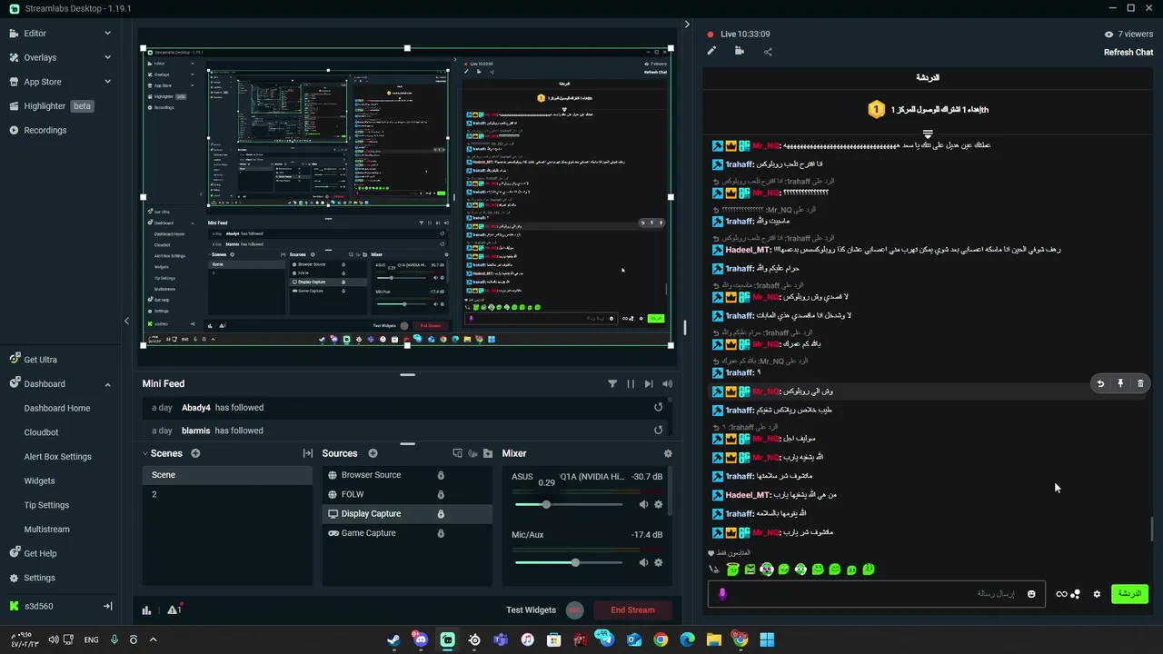Click the reply icon on hovered chat message
Screen dimensions: 1163x654
(x=1100, y=383)
